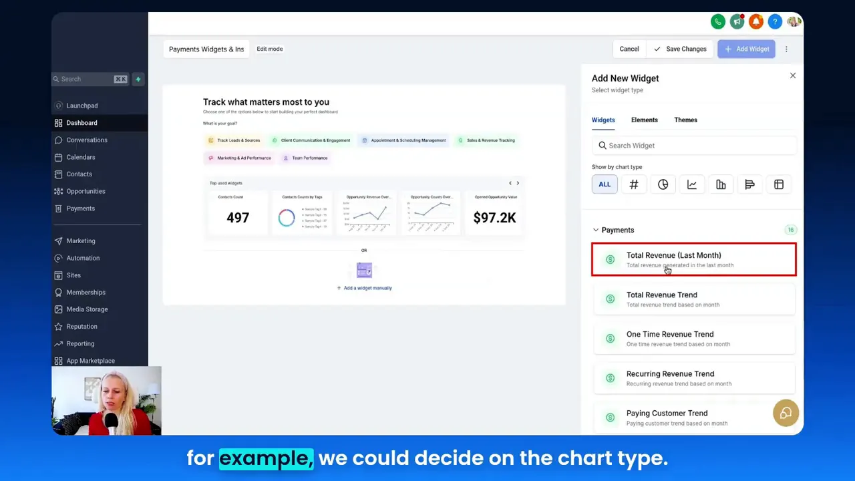Open Reporting in the sidebar
The width and height of the screenshot is (855, 481).
tap(100, 343)
